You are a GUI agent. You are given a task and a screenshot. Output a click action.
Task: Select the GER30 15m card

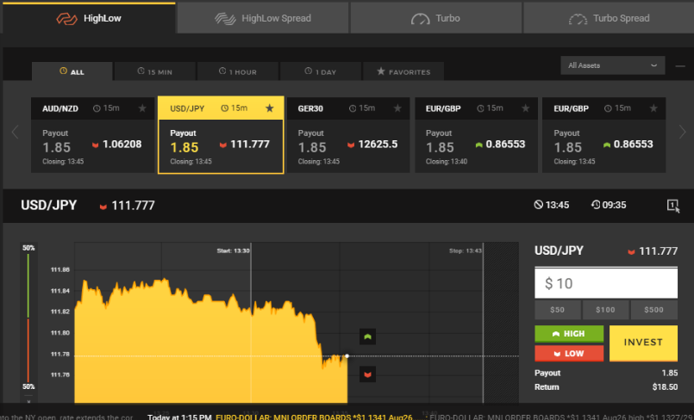pos(348,135)
